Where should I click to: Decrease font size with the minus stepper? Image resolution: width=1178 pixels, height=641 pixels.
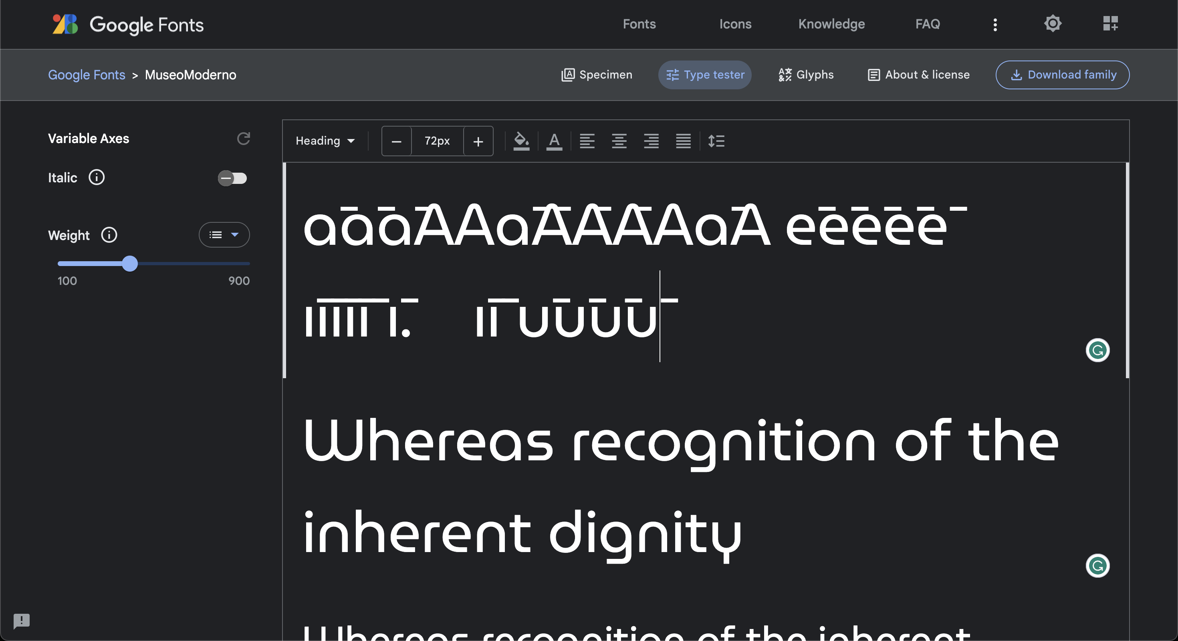click(396, 141)
